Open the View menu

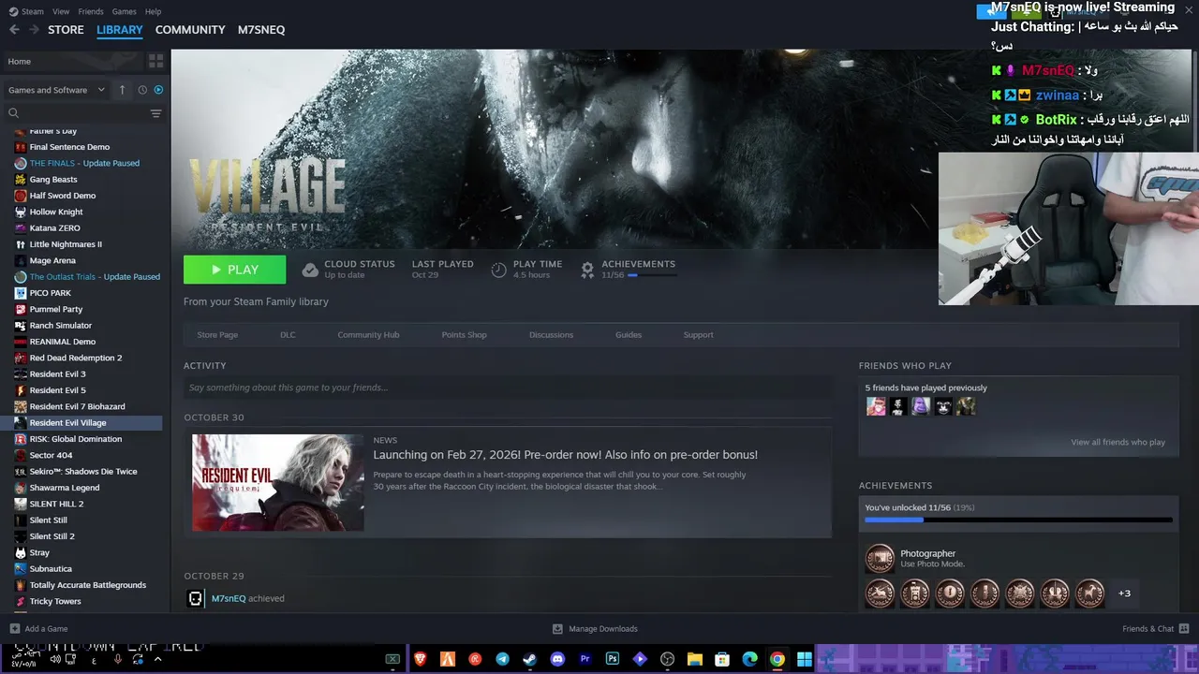(x=61, y=11)
